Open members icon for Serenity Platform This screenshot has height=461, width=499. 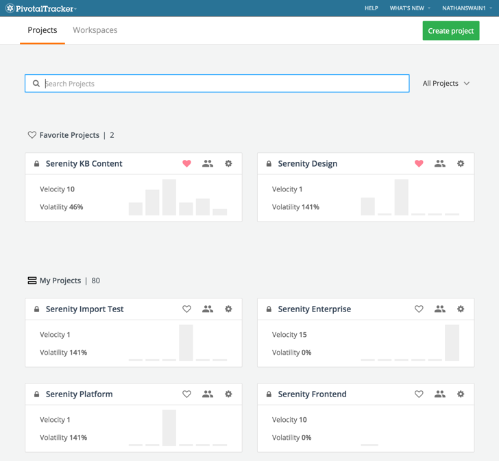pos(208,394)
